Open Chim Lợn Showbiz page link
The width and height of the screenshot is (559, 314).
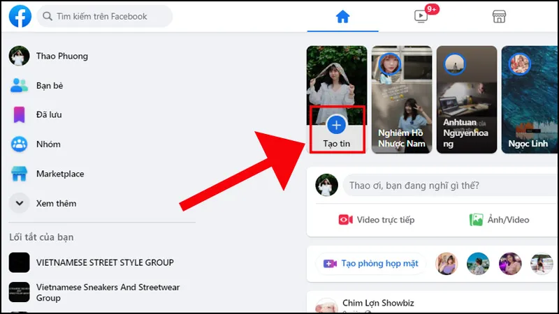(378, 303)
